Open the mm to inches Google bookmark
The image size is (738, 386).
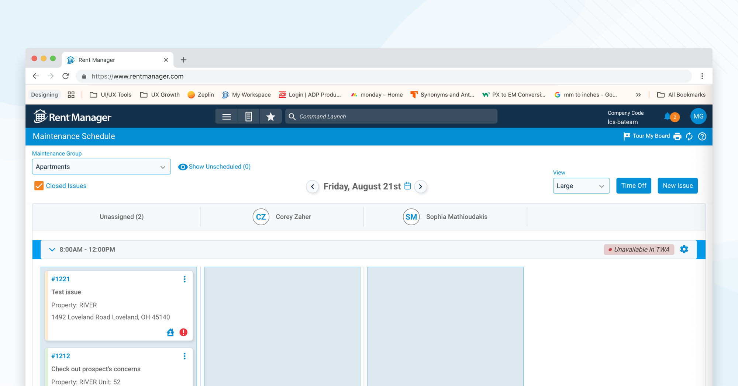(585, 95)
